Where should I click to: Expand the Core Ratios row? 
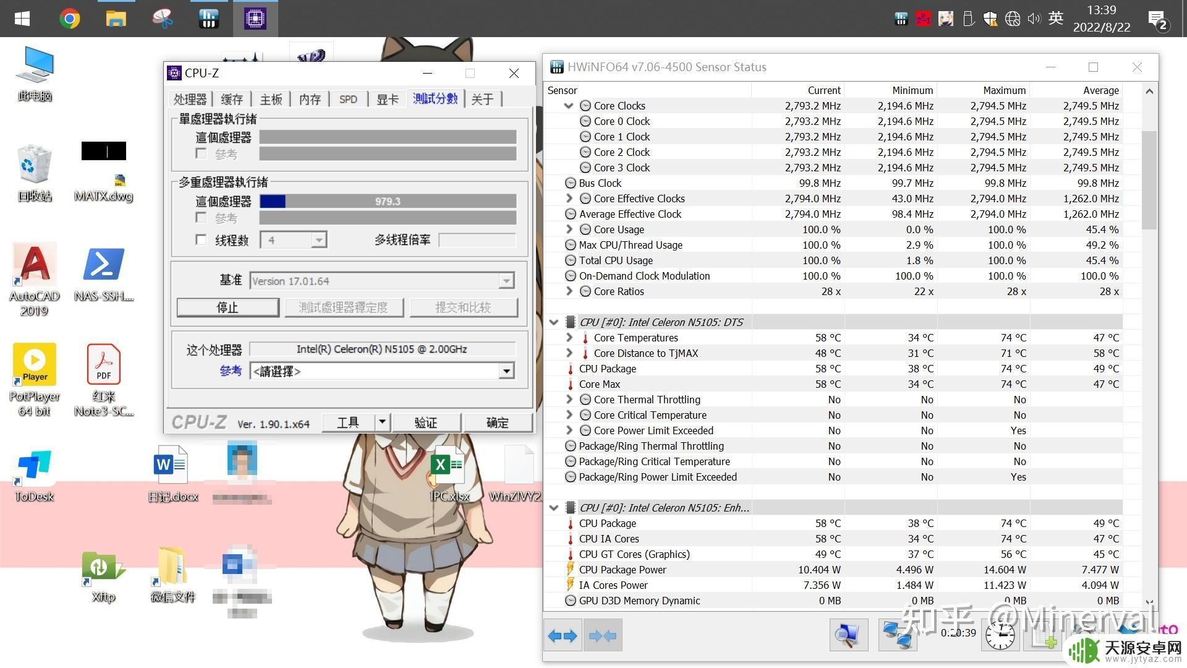tap(569, 291)
